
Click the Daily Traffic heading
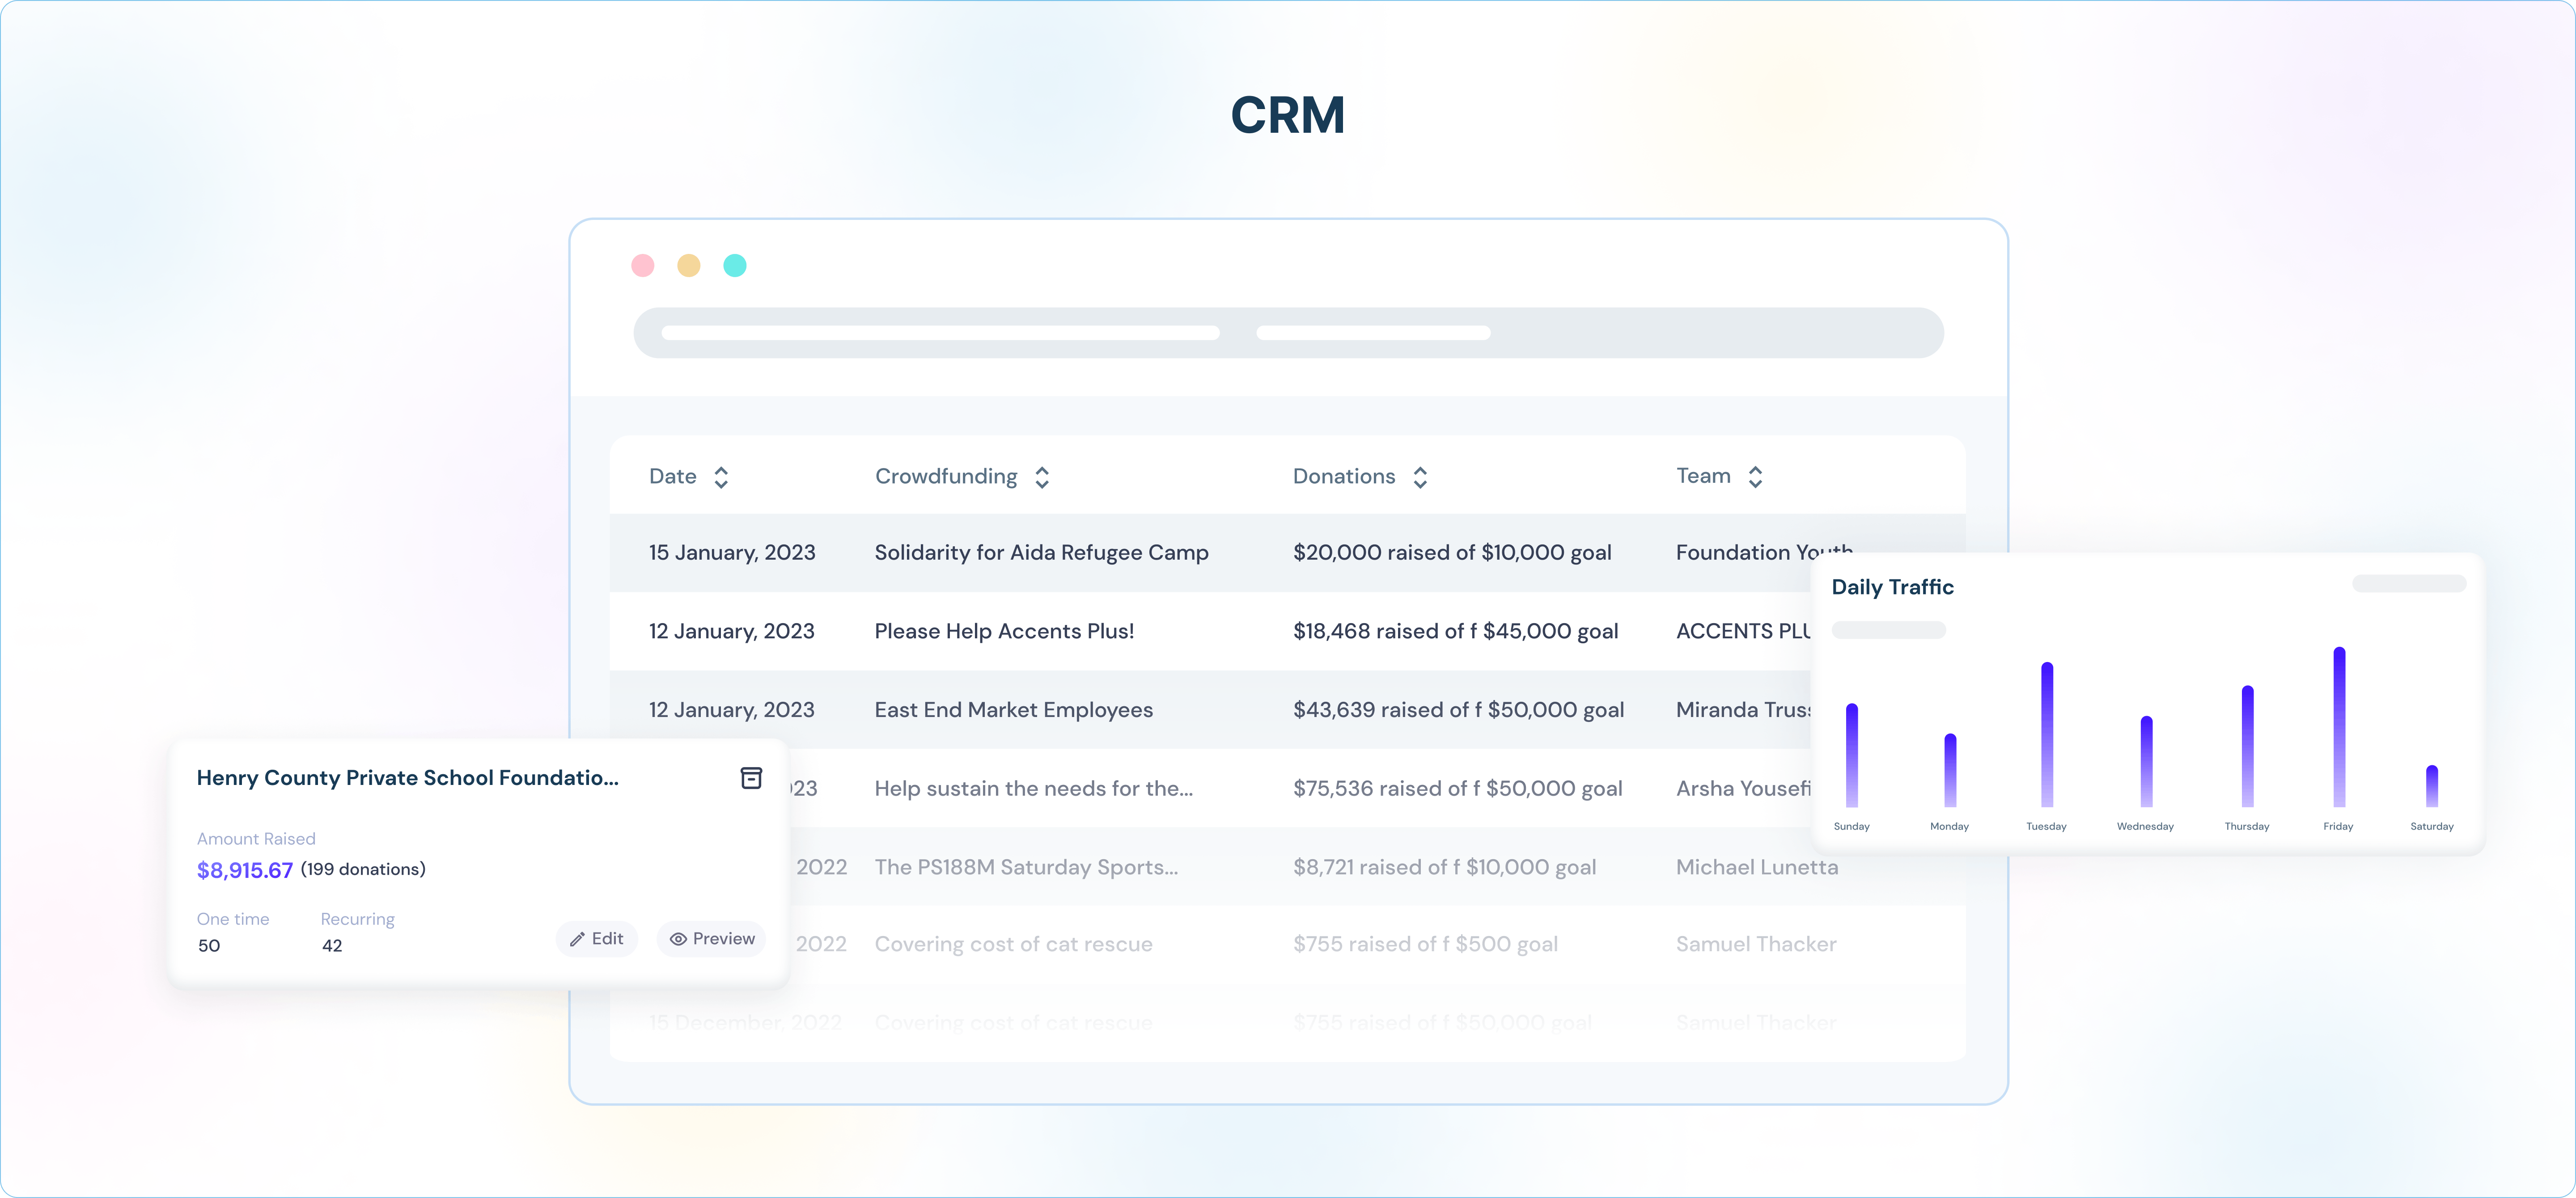click(x=1892, y=587)
